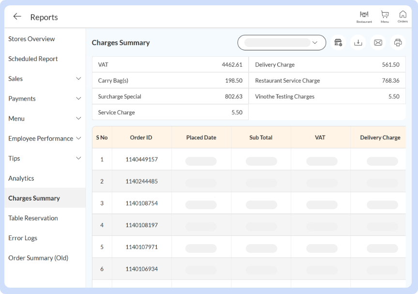Click the back arrow next to Reports
The width and height of the screenshot is (418, 294).
(x=17, y=16)
